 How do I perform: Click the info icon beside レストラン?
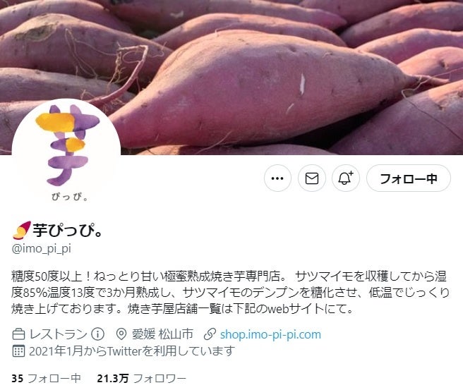pyautogui.click(x=97, y=334)
